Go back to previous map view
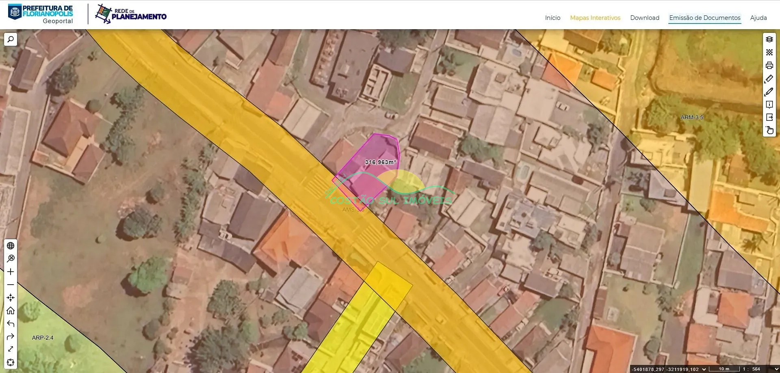Screen dimensions: 780x373 (x=11, y=324)
